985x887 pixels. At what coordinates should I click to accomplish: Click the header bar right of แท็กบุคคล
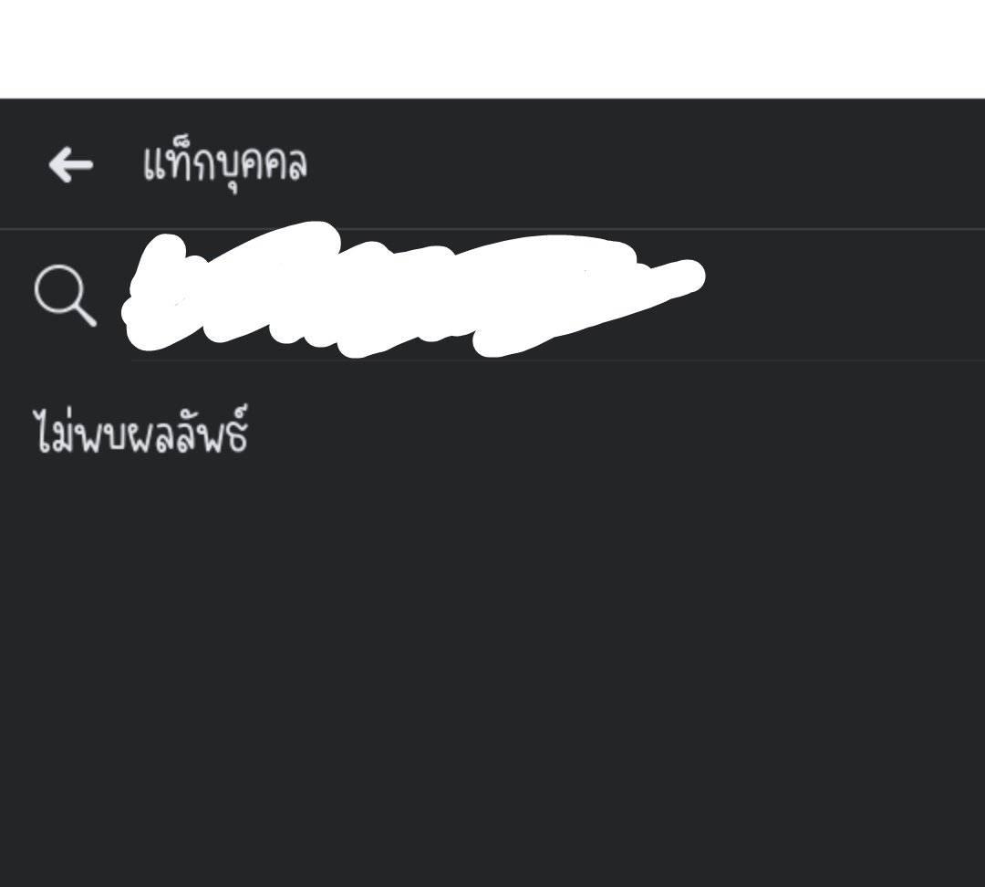(x=647, y=164)
